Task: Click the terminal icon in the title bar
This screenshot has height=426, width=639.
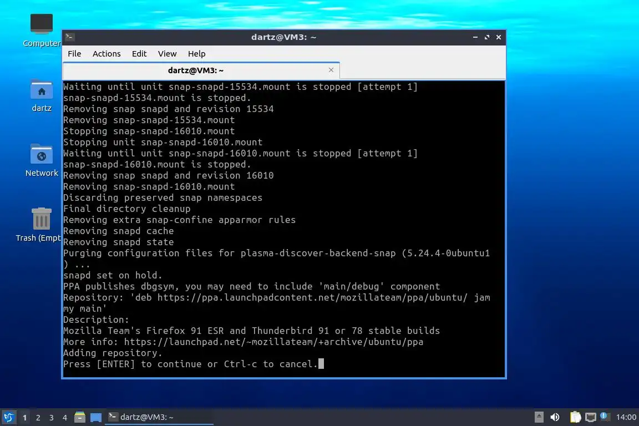Action: tap(69, 37)
